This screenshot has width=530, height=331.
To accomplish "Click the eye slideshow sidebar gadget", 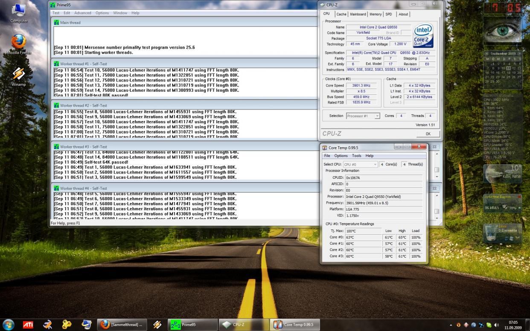I will [502, 31].
